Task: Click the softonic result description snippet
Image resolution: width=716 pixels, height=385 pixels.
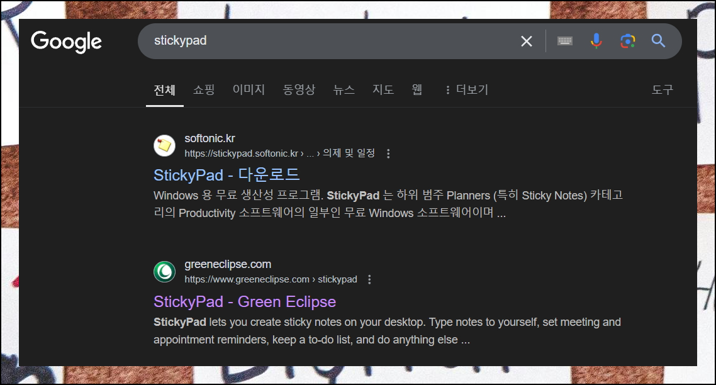Action: 388,204
